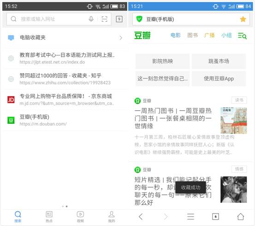Image resolution: width=255 pixels, height=226 pixels.
Task: Open article 短片精选 headline
Action: point(173,191)
